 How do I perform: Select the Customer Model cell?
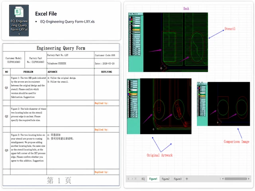(14, 60)
